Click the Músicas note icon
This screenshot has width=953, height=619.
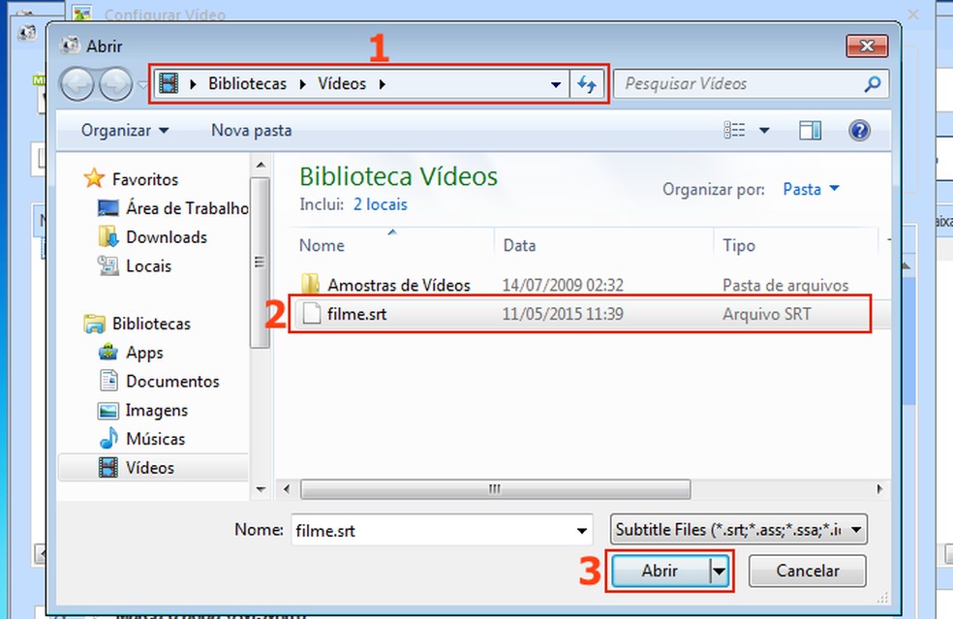pos(108,439)
